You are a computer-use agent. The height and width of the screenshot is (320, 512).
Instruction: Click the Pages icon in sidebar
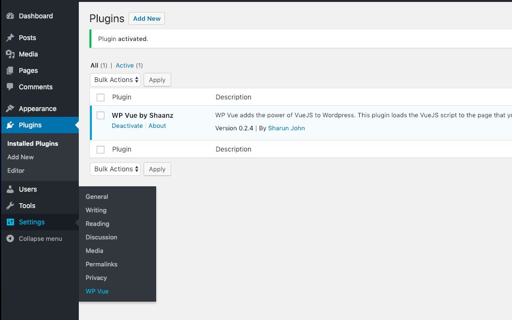10,70
